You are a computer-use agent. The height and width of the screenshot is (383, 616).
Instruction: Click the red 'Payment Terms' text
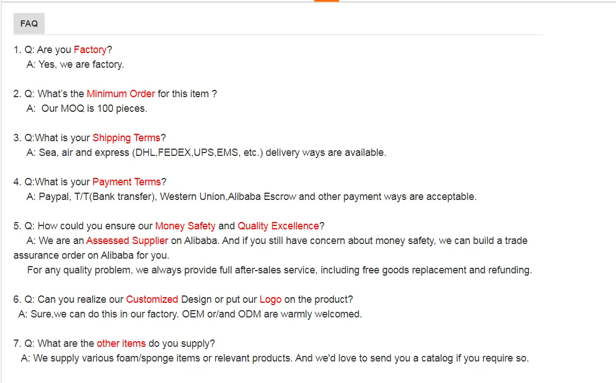click(127, 182)
